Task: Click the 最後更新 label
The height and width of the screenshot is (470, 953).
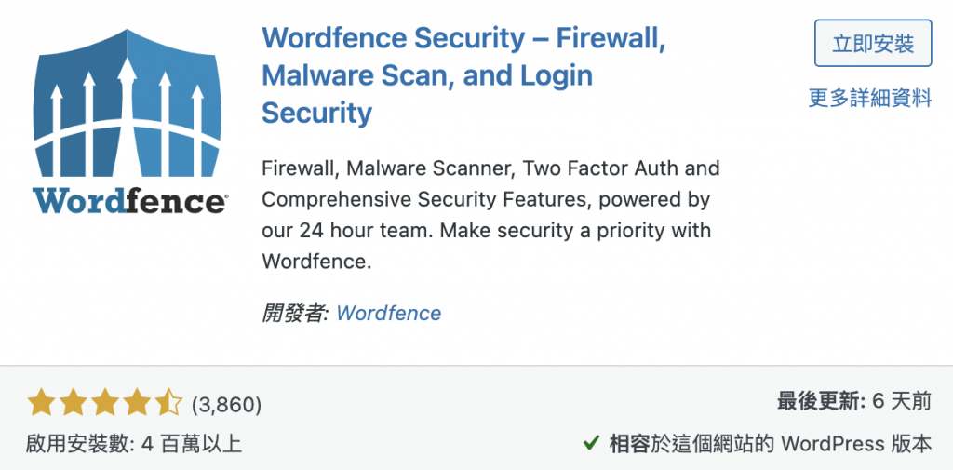Action: [x=821, y=402]
